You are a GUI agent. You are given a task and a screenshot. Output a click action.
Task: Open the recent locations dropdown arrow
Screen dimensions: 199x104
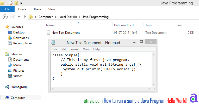19,17
